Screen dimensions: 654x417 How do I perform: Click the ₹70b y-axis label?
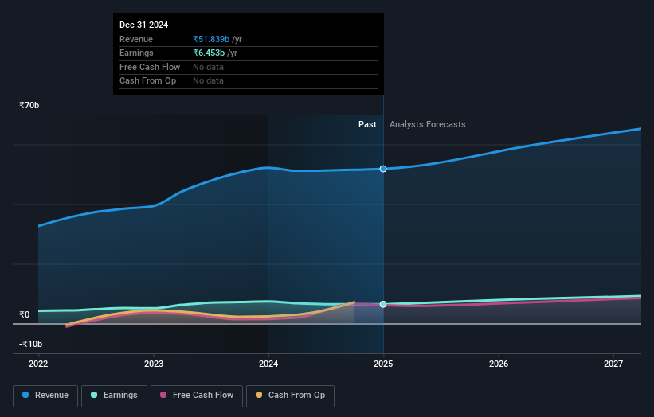pos(29,105)
